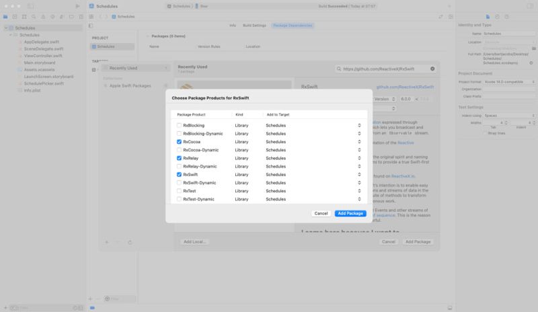Uncheck the RxCocoa package product
Image resolution: width=538 pixels, height=312 pixels.
[179, 142]
